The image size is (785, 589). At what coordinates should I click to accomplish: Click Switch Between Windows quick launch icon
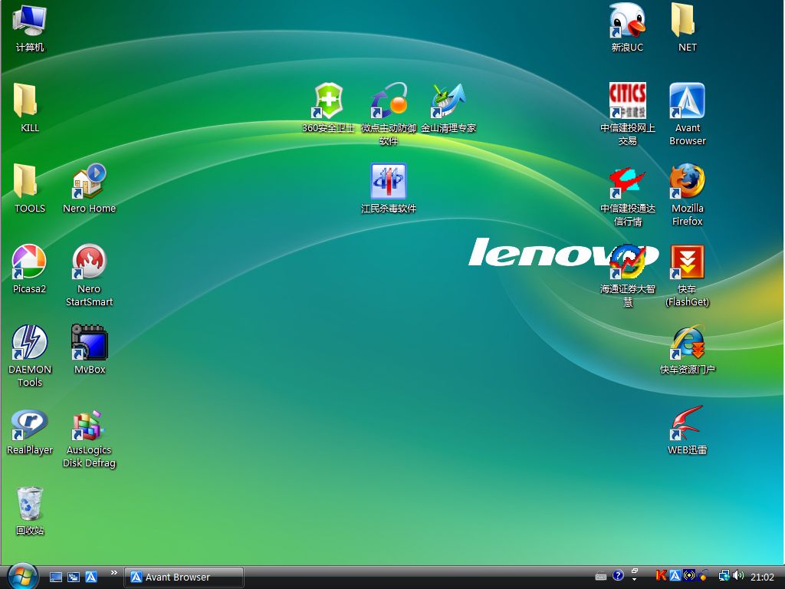(74, 577)
